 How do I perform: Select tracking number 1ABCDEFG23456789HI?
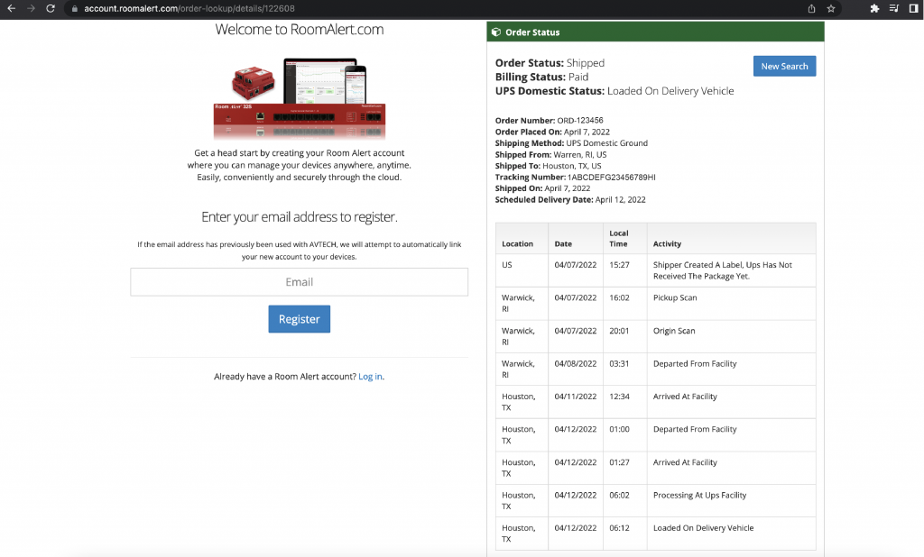(x=611, y=178)
